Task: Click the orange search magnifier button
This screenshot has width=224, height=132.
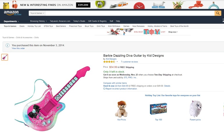Action: click(x=218, y=13)
